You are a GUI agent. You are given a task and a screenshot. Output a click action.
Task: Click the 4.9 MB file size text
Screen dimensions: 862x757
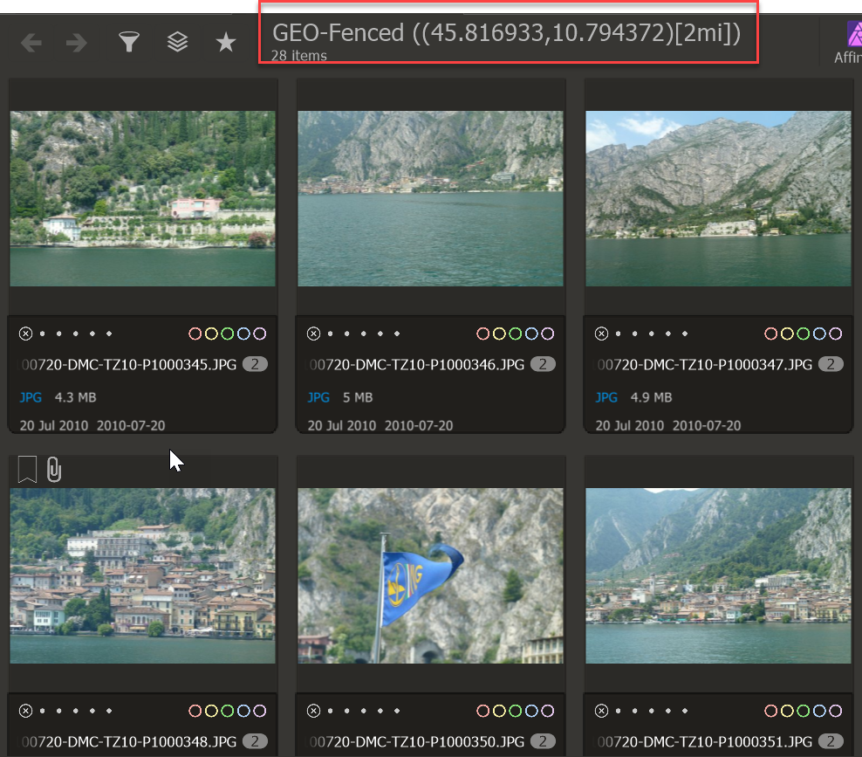652,397
